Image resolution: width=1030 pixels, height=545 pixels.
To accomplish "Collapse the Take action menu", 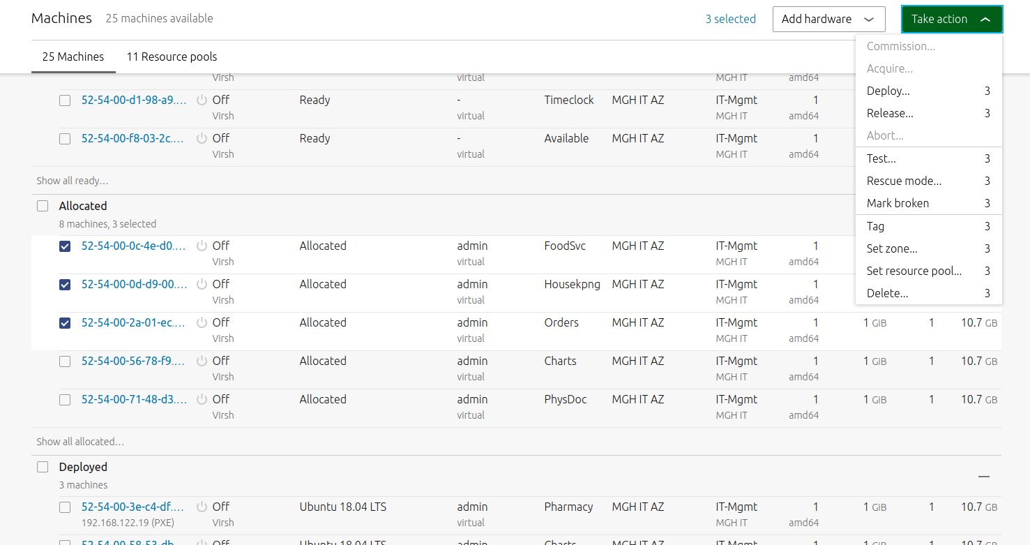I will [x=951, y=20].
